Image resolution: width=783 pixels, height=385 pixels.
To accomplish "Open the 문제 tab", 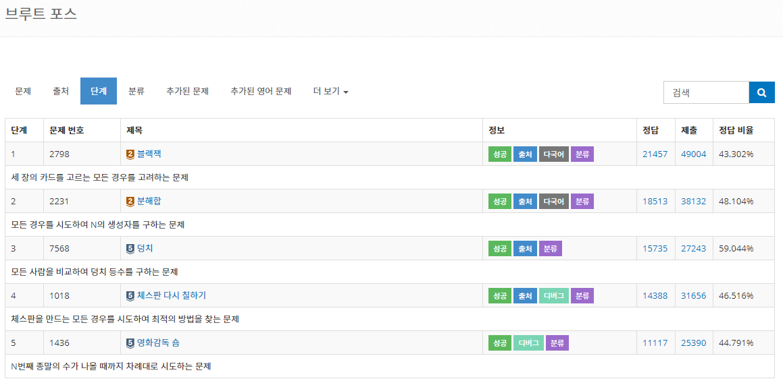I will 23,91.
